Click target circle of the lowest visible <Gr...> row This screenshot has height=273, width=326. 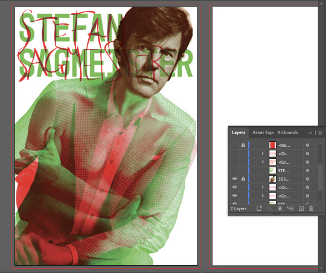307,196
